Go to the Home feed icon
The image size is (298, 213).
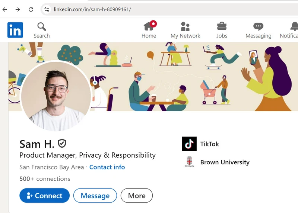click(x=149, y=27)
